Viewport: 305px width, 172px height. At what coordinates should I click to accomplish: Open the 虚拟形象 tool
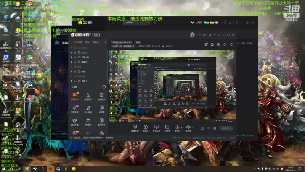(x=74, y=122)
